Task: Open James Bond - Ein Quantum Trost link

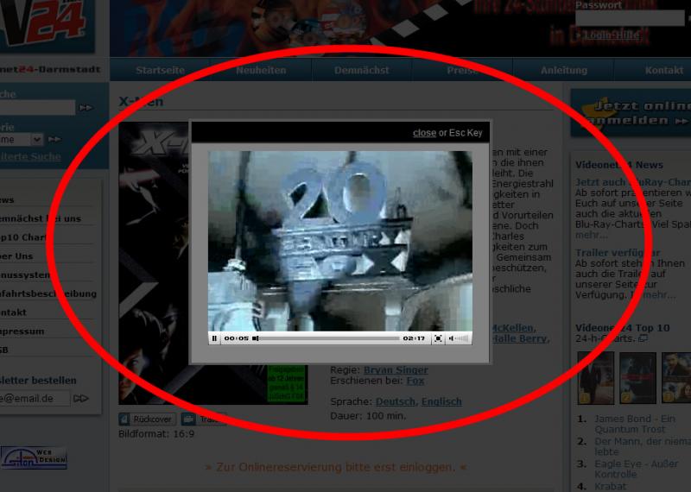Action: tap(635, 424)
